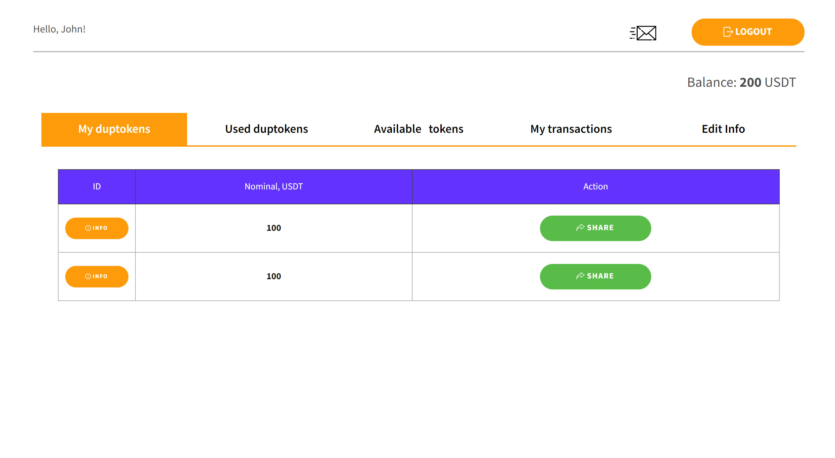
Task: Open the Available tokens tab
Action: point(418,129)
